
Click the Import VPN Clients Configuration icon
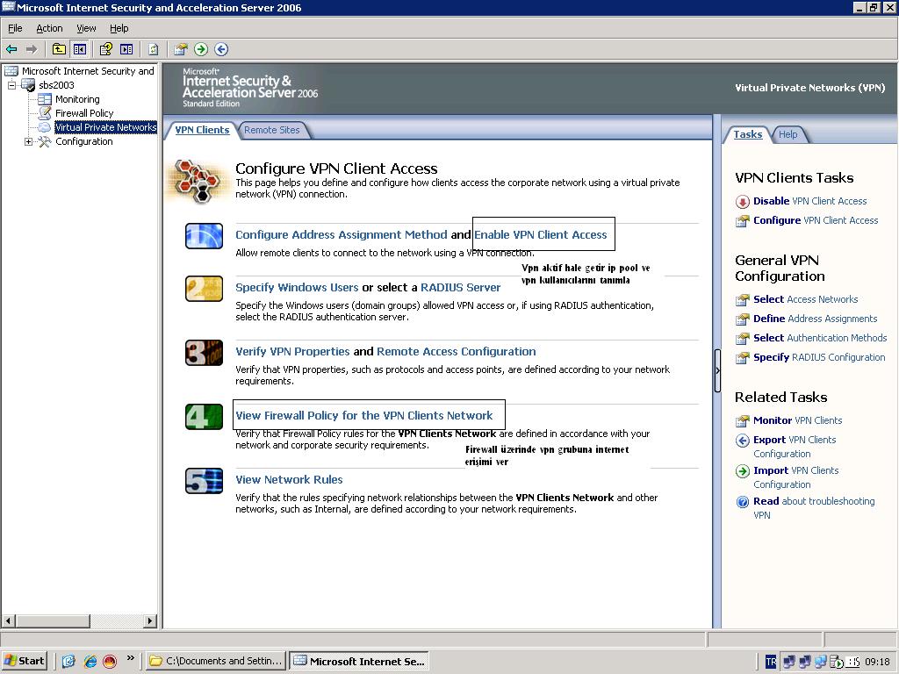click(x=743, y=471)
